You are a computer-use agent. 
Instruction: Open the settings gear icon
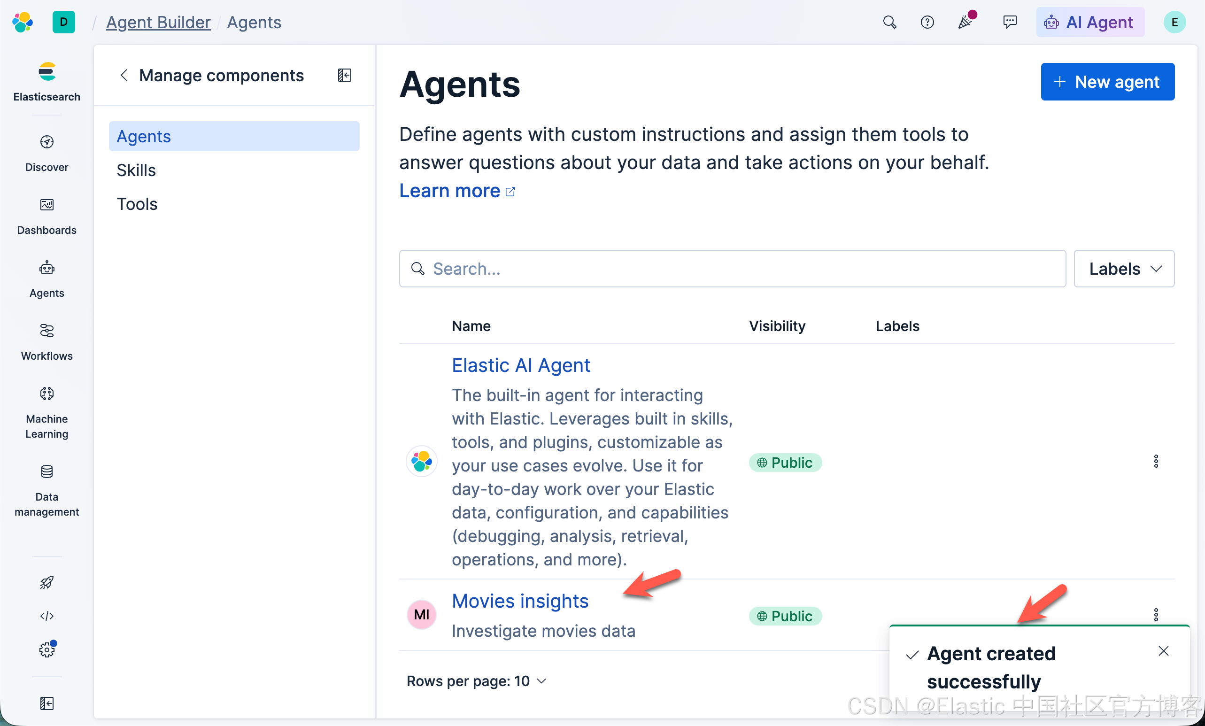(x=47, y=649)
